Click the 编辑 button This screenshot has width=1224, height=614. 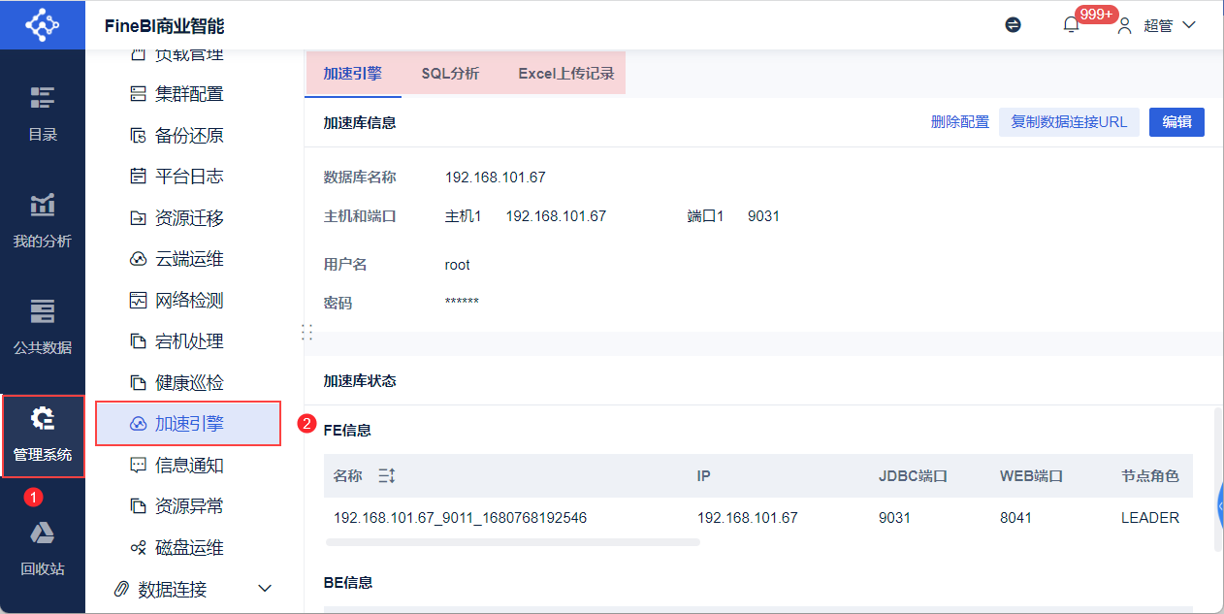click(x=1176, y=122)
